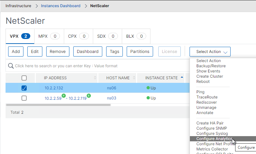The height and width of the screenshot is (154, 256).
Task: Choose Create Cluster menu entry
Action: 210,76
